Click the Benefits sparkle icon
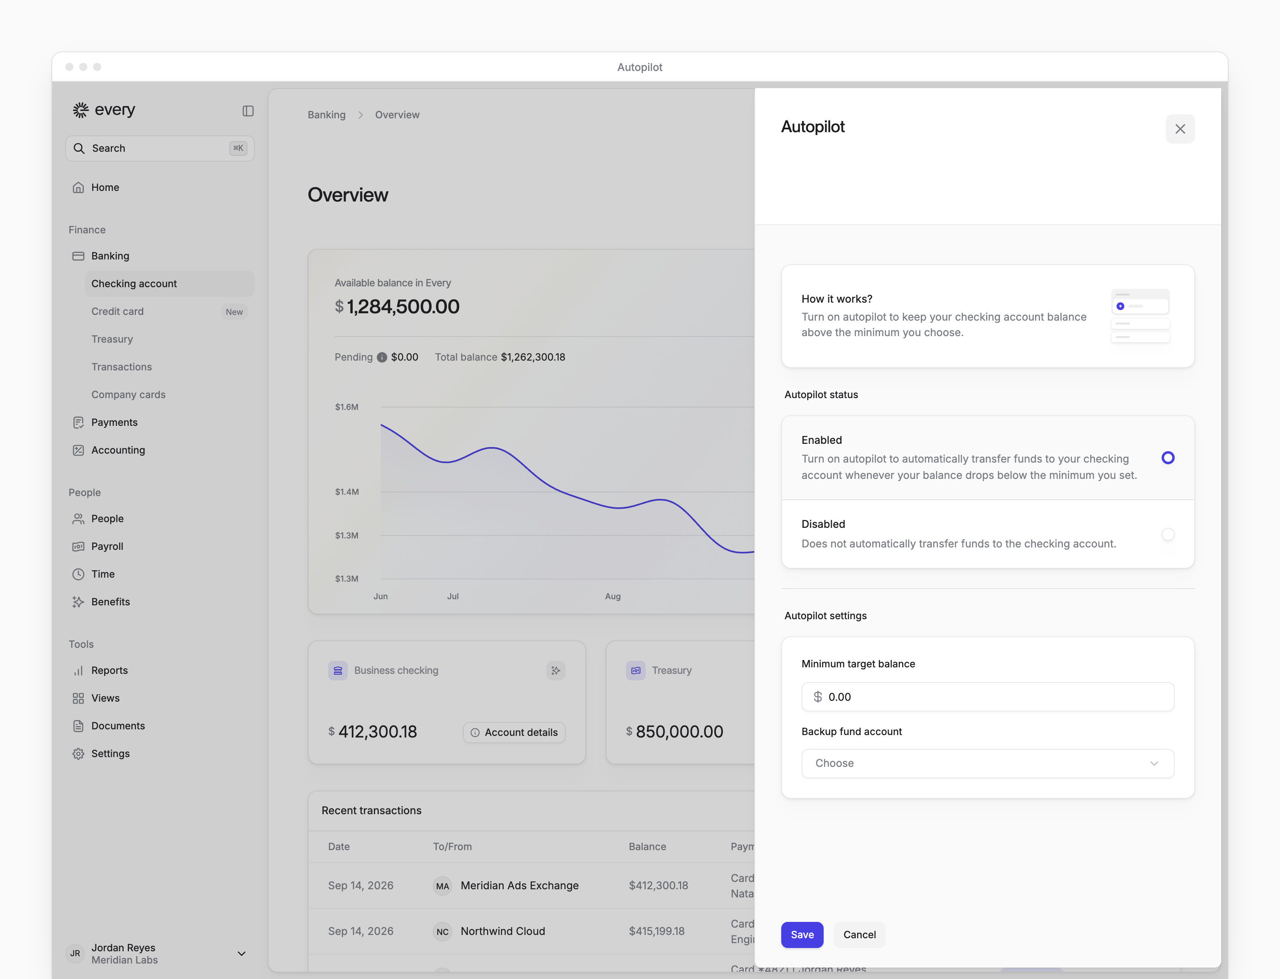The image size is (1280, 979). tap(78, 602)
